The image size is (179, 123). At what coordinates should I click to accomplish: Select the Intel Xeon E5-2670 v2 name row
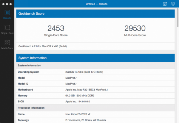tap(95, 114)
